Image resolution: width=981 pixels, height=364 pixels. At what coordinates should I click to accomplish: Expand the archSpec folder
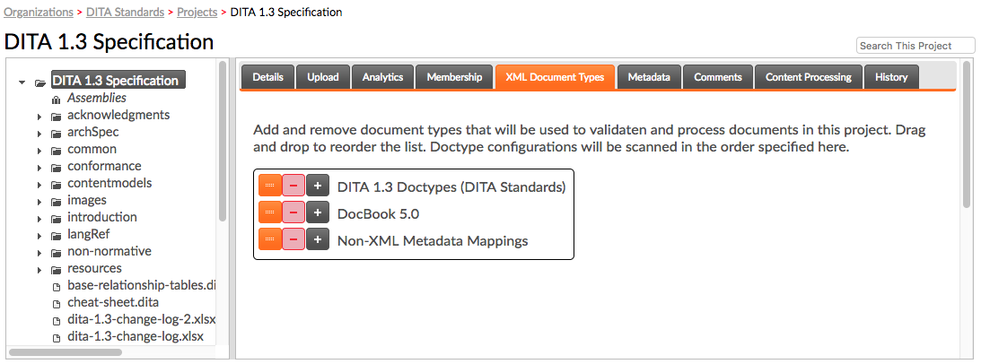click(x=39, y=134)
